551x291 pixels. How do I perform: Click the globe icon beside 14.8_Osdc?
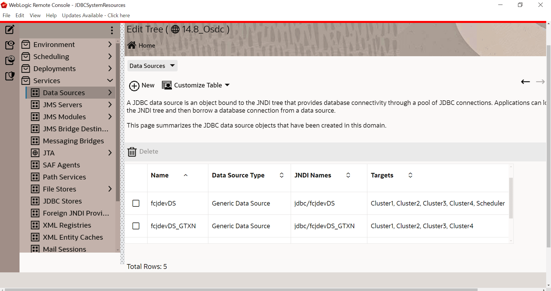tap(175, 29)
